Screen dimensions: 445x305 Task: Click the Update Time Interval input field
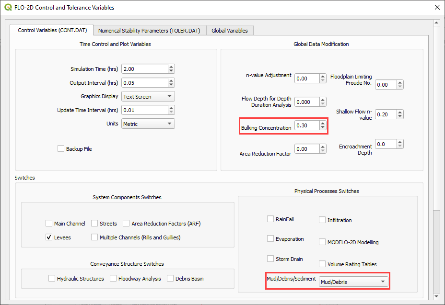click(144, 110)
